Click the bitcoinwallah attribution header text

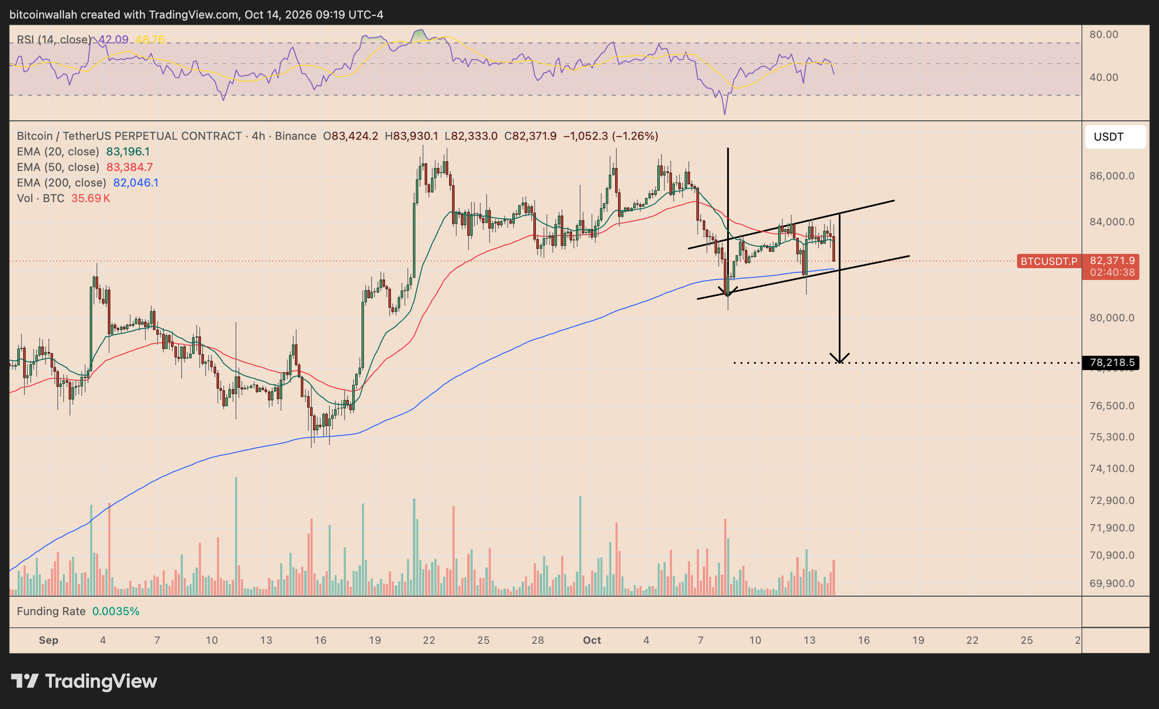[196, 15]
